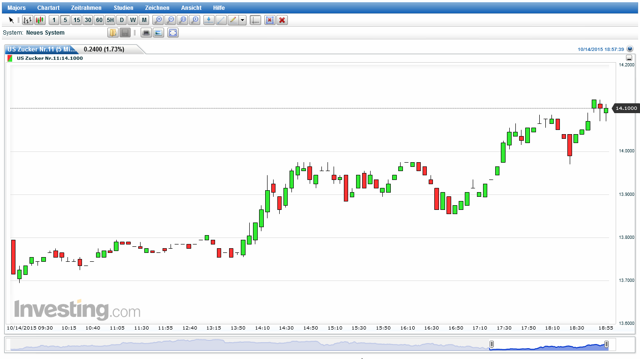The image size is (640, 359).
Task: Switch chart to candlestick style
Action: (x=40, y=20)
